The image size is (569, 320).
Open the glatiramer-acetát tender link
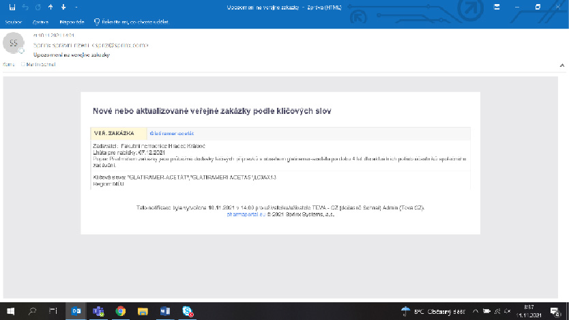172,134
